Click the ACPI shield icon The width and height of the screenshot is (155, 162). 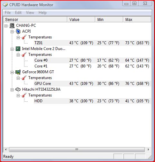click(18, 31)
